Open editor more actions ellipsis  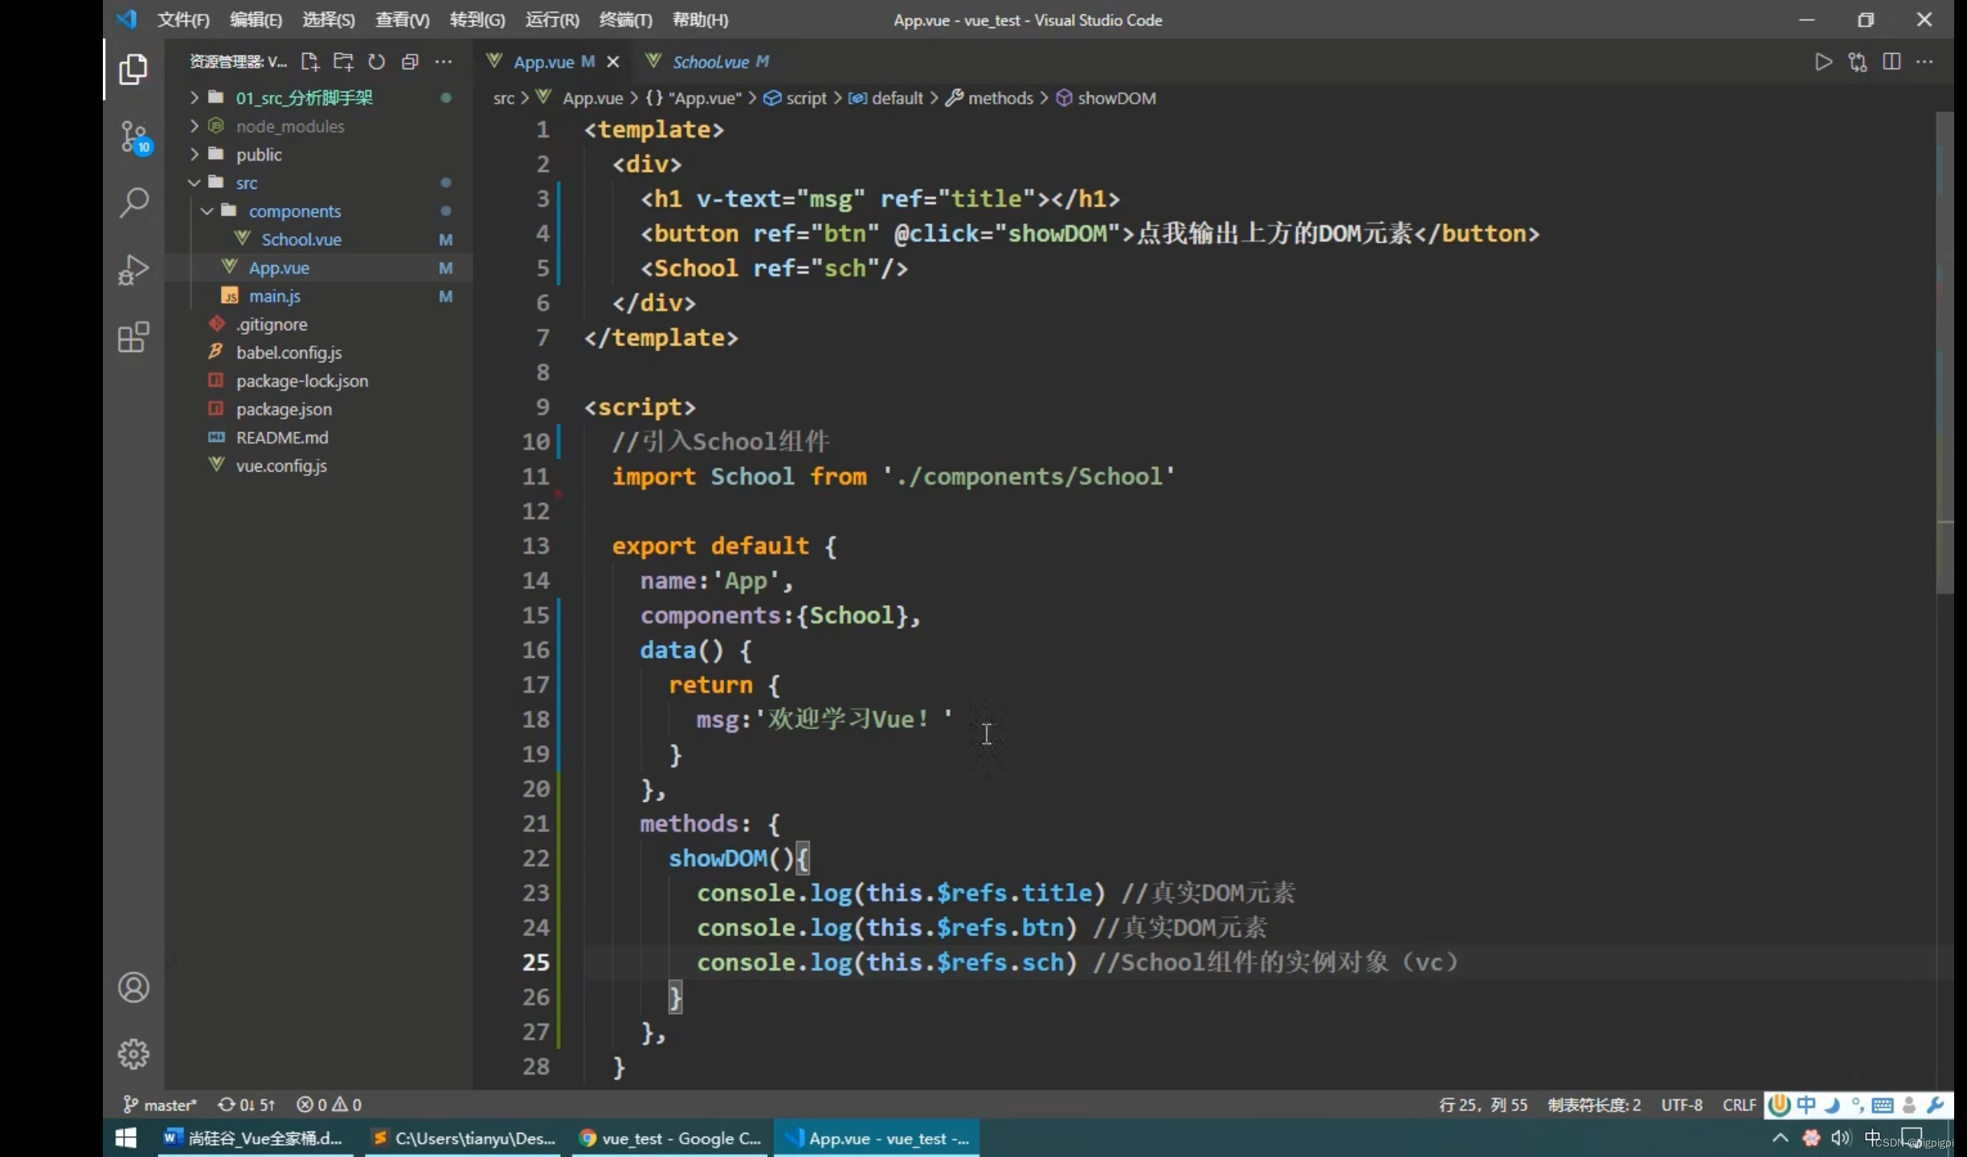(x=1925, y=62)
